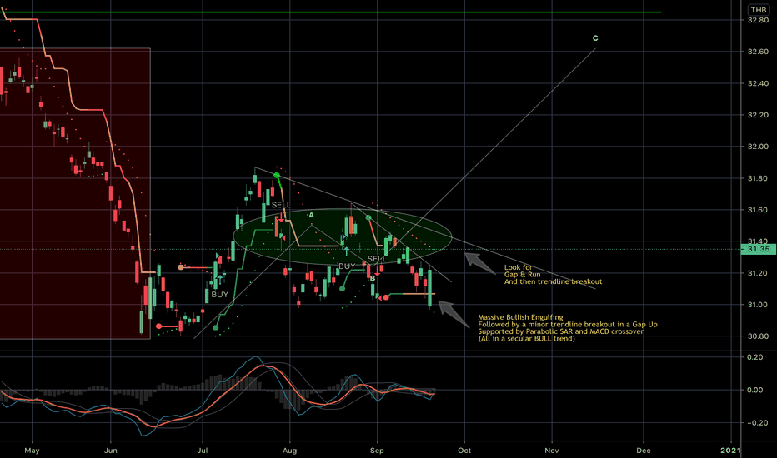Click the THB currency label

coord(758,10)
